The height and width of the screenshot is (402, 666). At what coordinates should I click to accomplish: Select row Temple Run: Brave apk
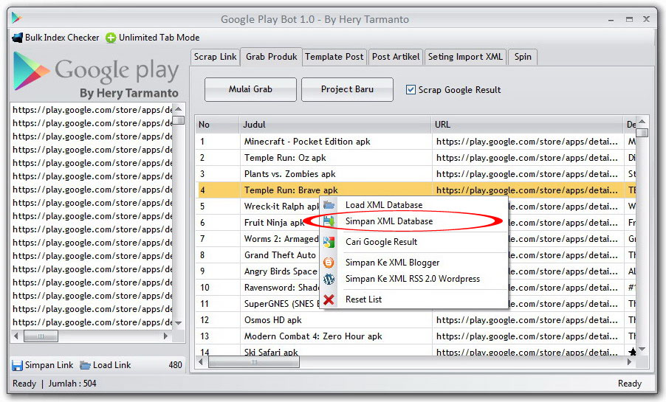pos(416,190)
